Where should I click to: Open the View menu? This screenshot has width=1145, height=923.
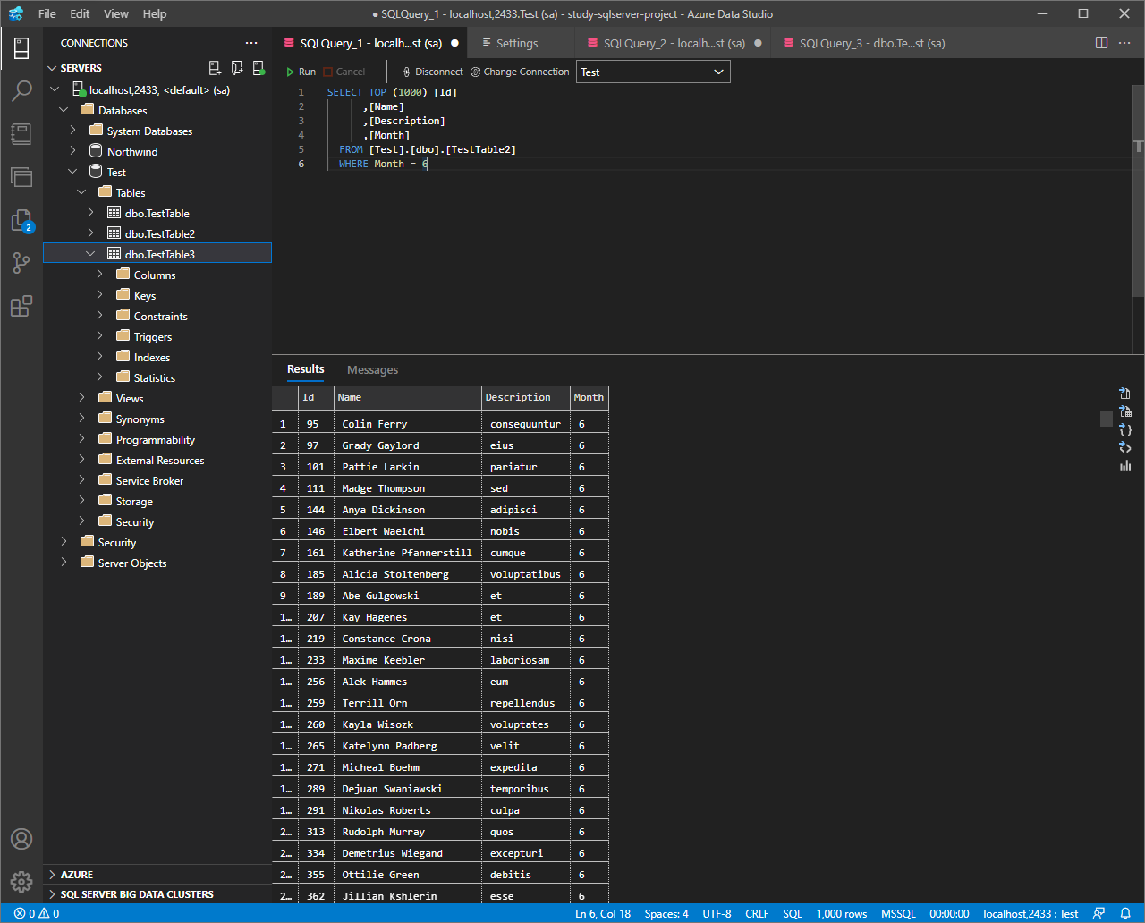(116, 14)
